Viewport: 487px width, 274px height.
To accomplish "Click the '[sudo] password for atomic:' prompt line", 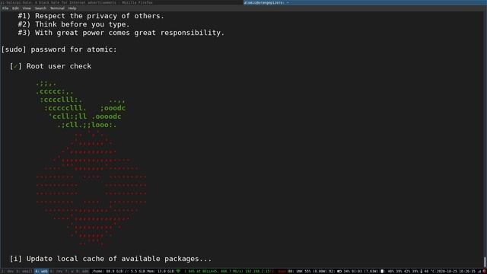I will [x=59, y=49].
